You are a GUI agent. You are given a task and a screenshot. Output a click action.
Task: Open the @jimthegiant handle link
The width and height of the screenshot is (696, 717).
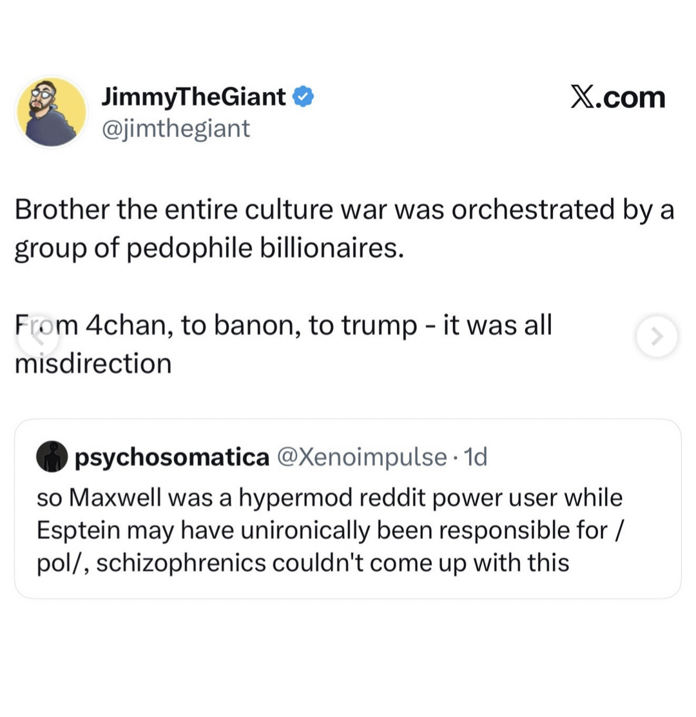(x=175, y=129)
